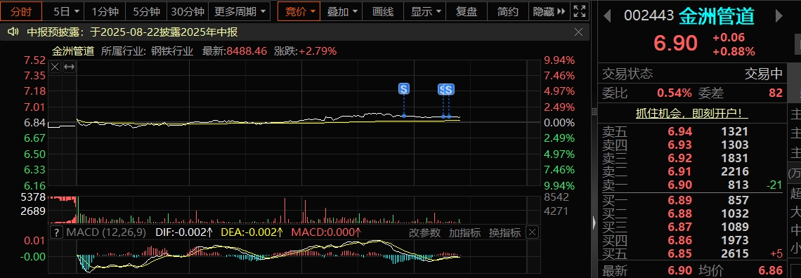Viewport: 801px width, 278px height.
Task: Open the 叠加 overlay dropdown
Action: click(342, 11)
